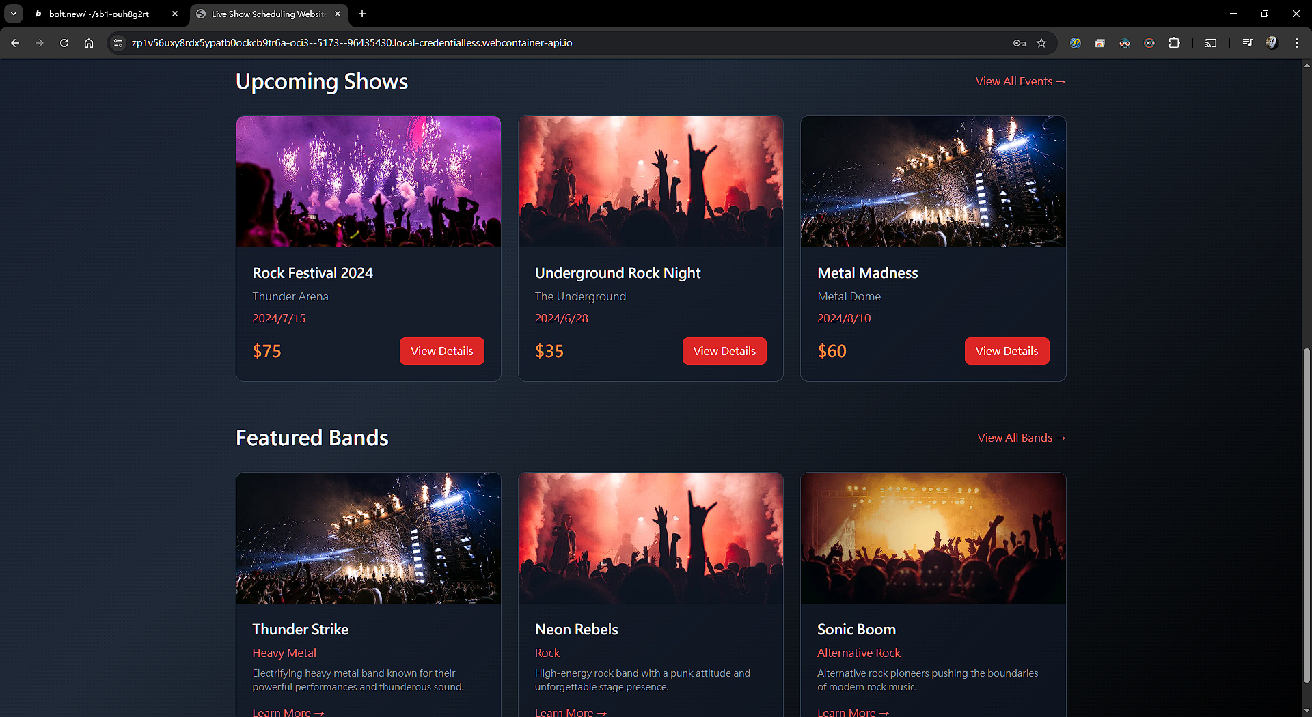Click the Upcoming Shows heading
Screen dimensions: 1312x717
click(322, 81)
